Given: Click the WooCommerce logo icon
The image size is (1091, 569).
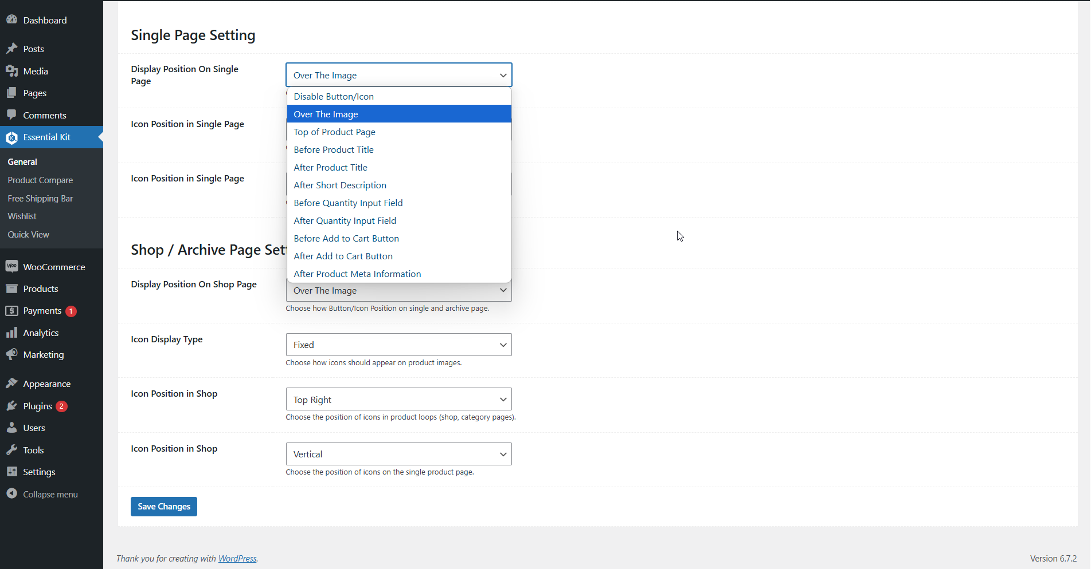Looking at the screenshot, I should coord(11,266).
